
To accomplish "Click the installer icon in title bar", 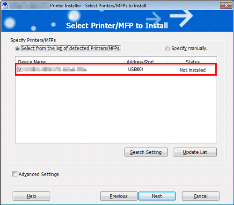I will coord(5,5).
